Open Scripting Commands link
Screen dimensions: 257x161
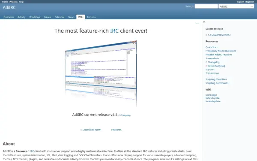pyautogui.click(x=217, y=83)
